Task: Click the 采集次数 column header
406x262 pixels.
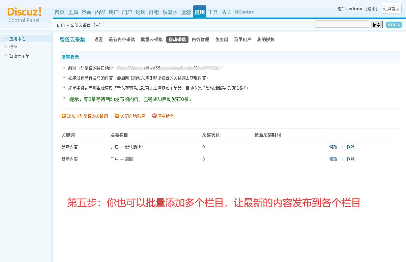Action: (x=211, y=135)
